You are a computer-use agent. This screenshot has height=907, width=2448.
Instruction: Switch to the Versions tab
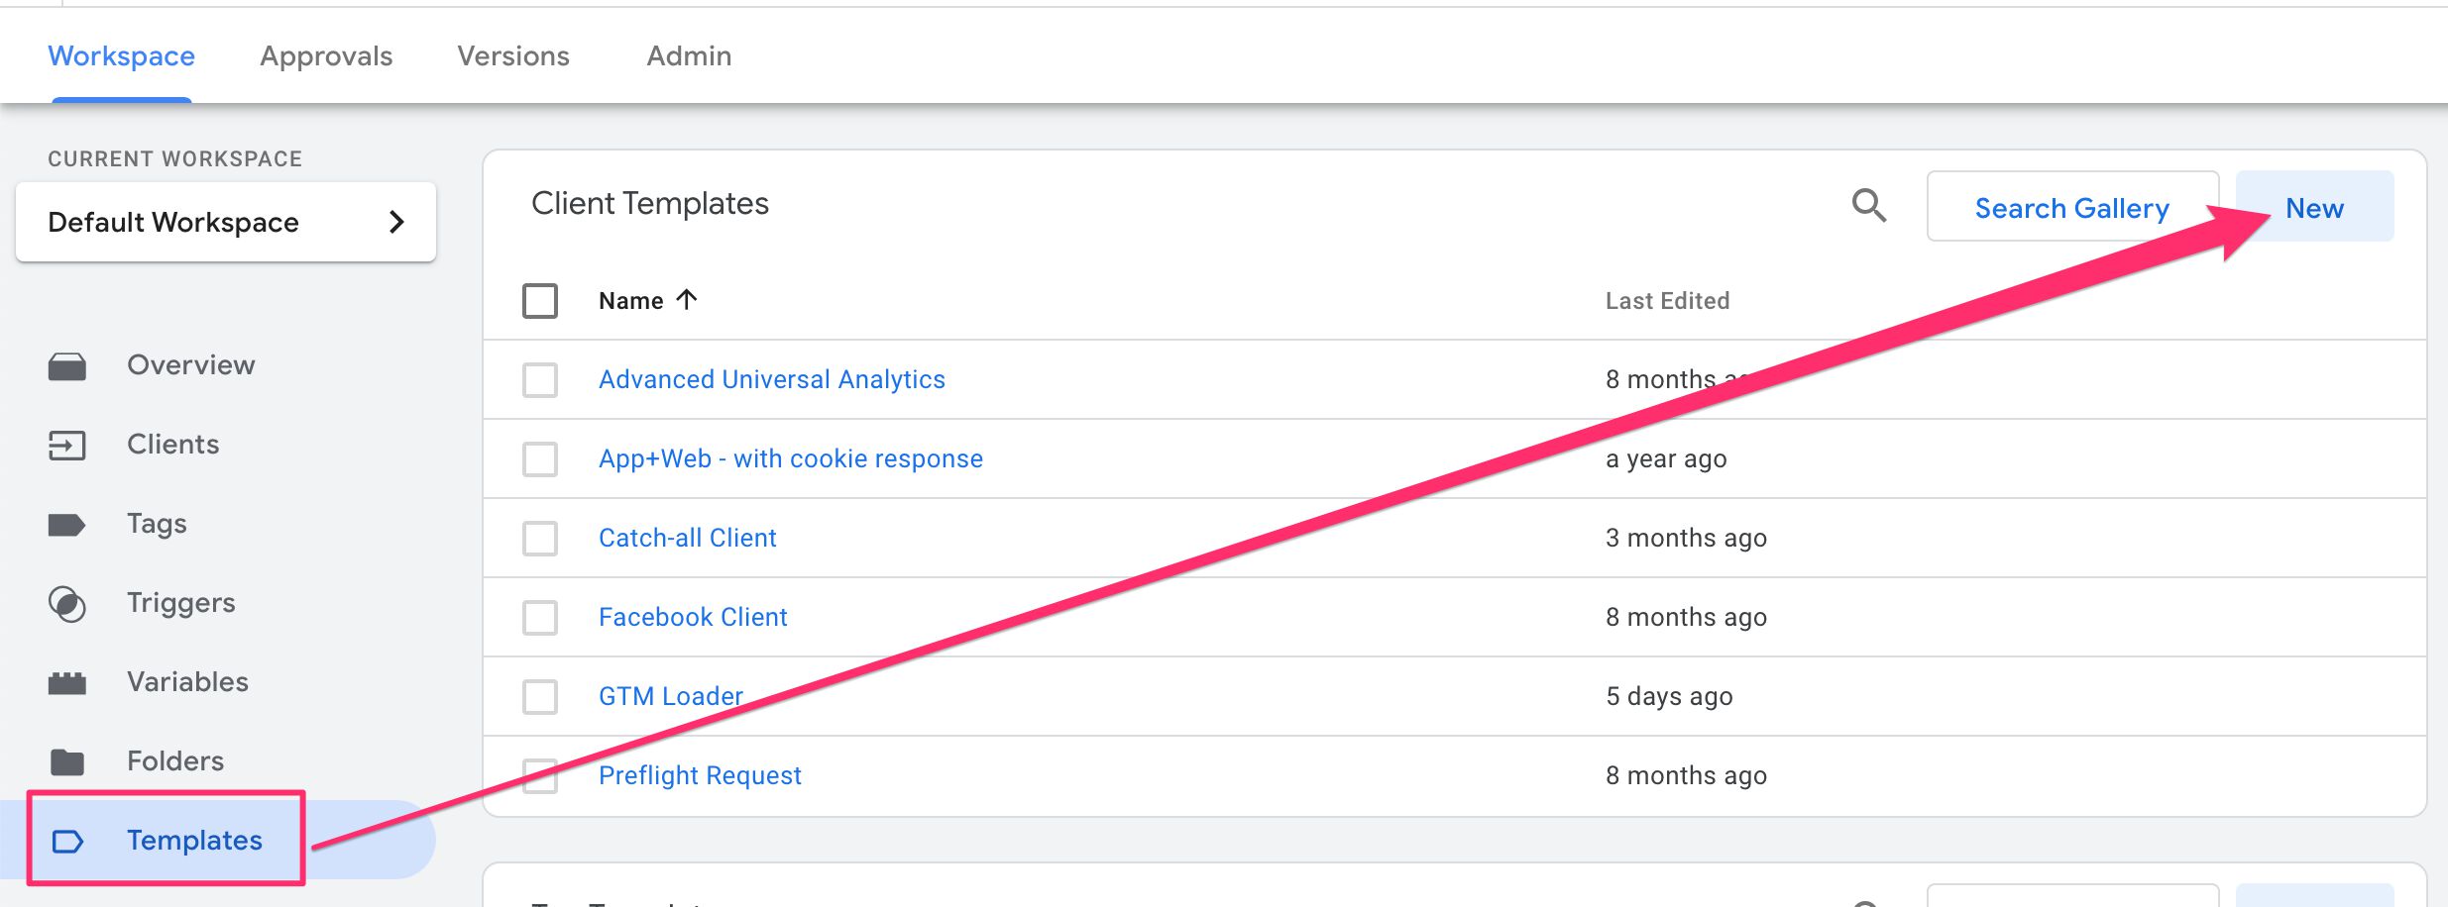click(513, 56)
